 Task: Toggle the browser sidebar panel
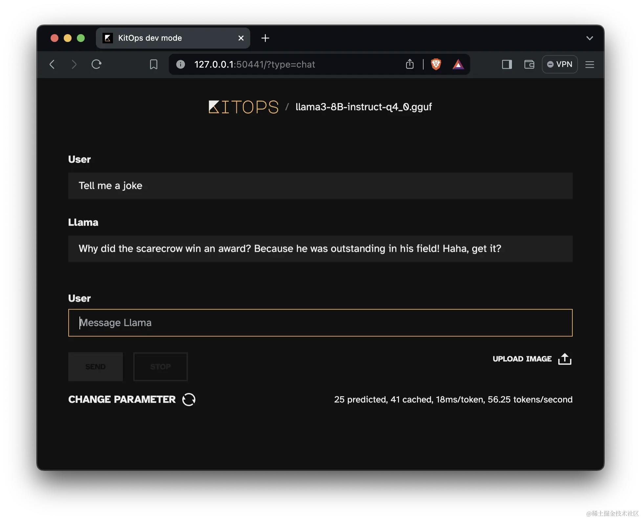[507, 64]
